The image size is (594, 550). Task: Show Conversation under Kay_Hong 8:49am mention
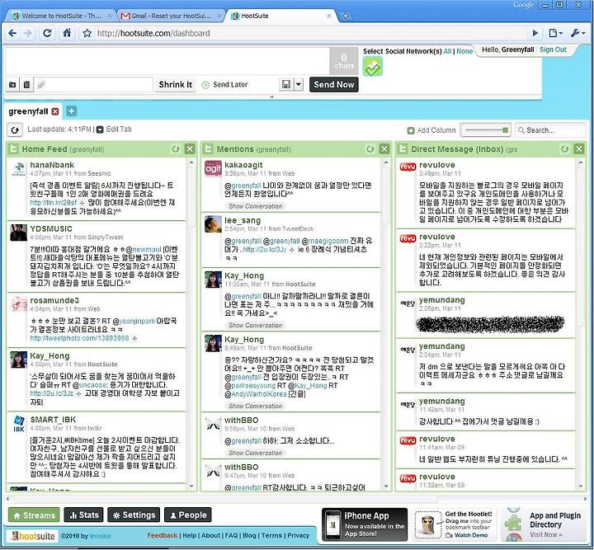255,406
